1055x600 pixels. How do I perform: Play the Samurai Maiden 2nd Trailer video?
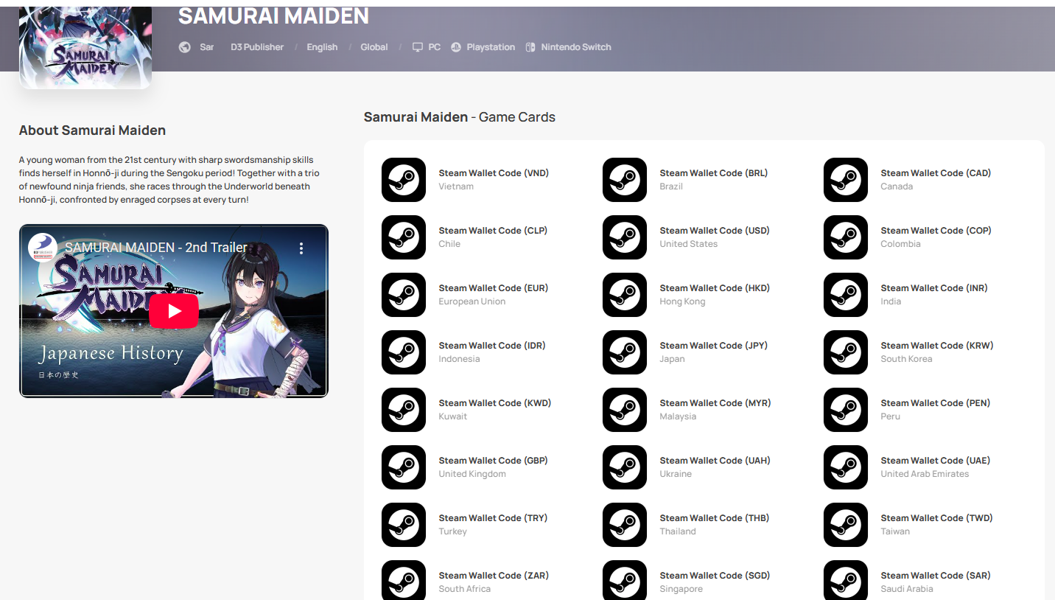coord(174,311)
